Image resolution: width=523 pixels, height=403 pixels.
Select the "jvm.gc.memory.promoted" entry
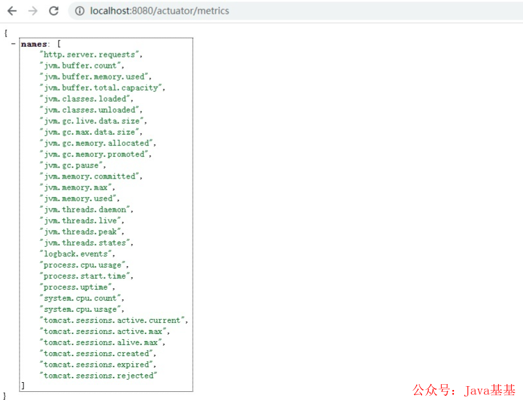[94, 154]
